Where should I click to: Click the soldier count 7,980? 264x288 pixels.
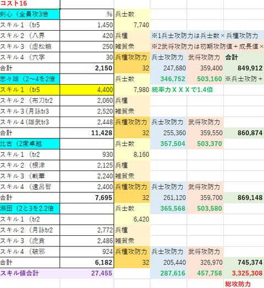132,90
